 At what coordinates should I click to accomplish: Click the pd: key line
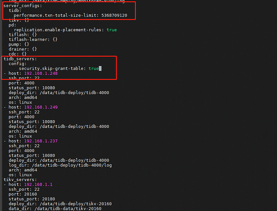(12, 25)
